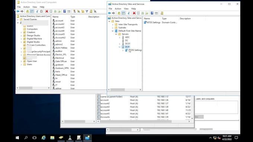
Task: Open View menu in Users and Computers
Action: pyautogui.click(x=35, y=7)
